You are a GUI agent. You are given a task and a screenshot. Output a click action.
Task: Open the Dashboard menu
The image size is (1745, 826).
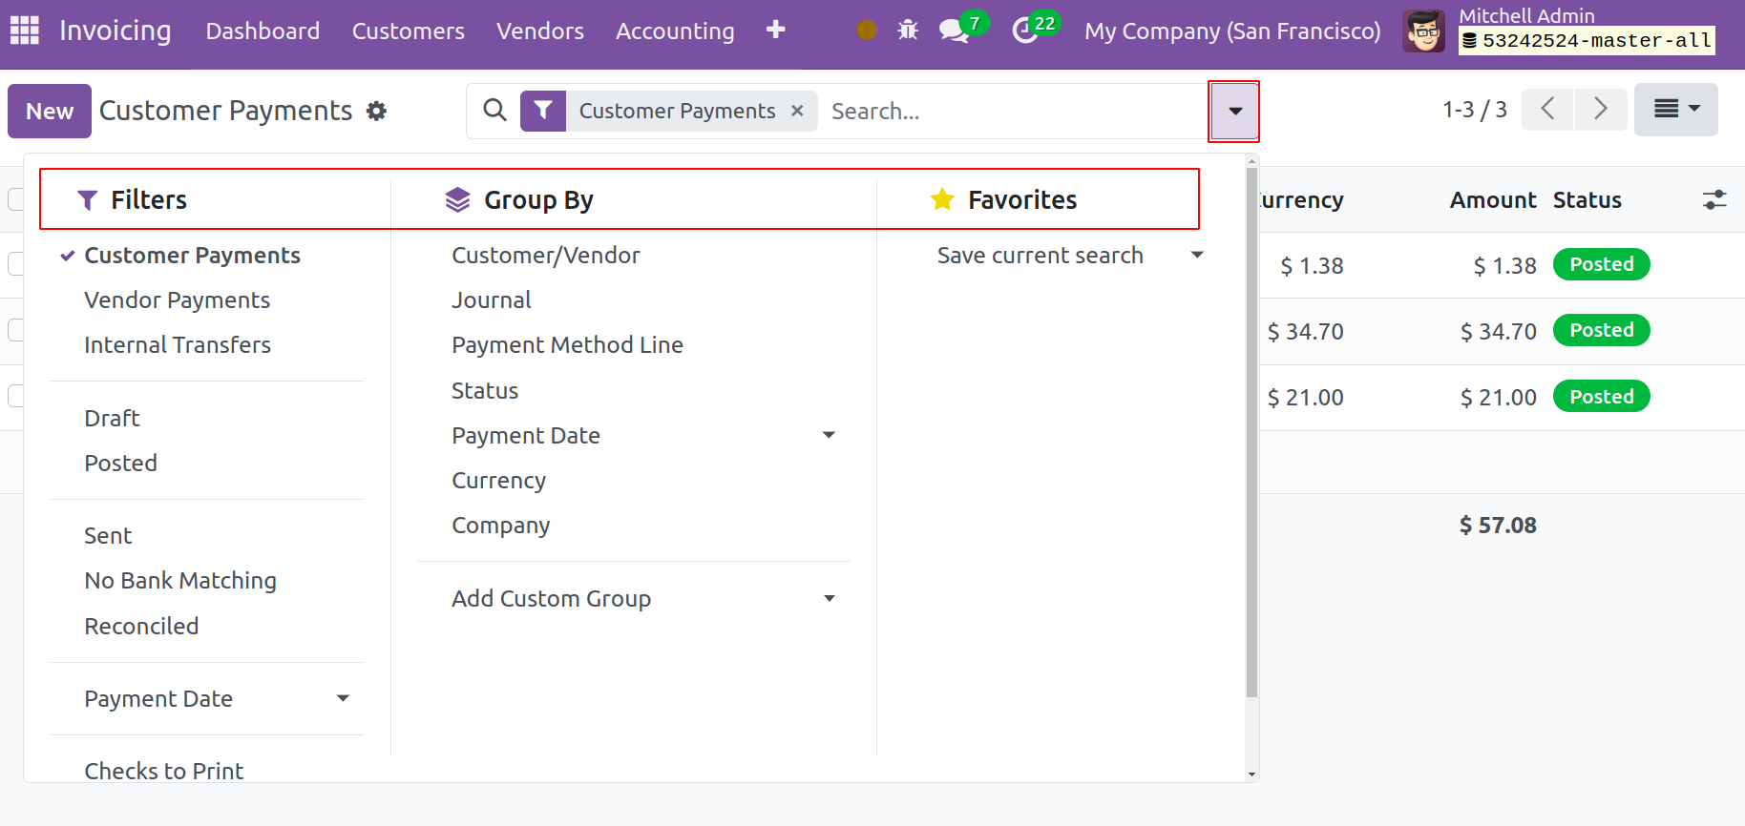click(x=263, y=31)
